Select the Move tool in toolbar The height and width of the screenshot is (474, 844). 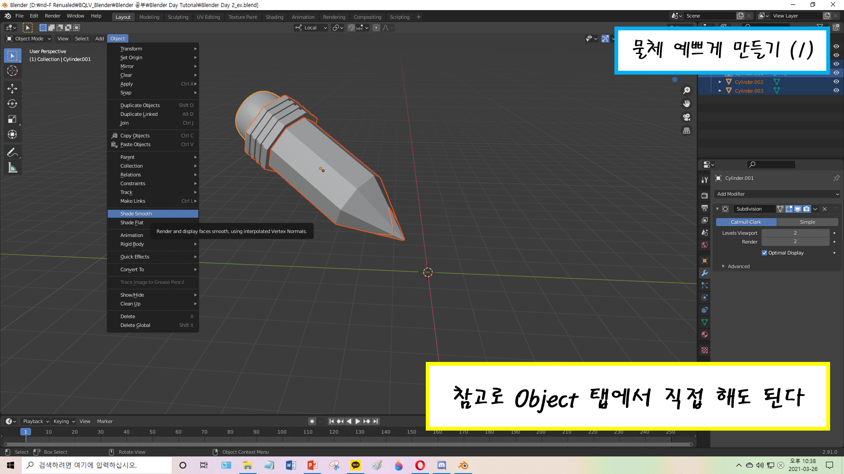(12, 88)
